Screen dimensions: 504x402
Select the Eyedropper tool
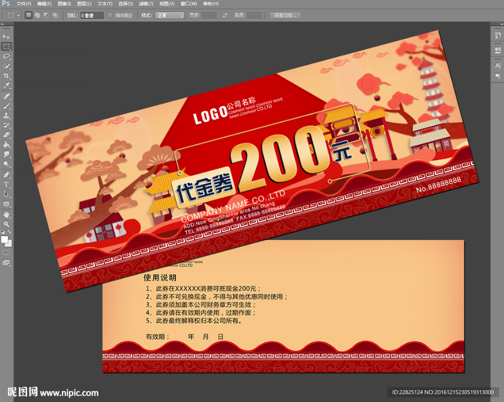[6, 86]
